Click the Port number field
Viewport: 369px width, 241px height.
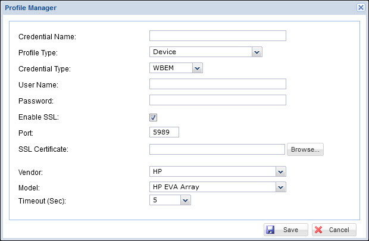[x=164, y=132]
